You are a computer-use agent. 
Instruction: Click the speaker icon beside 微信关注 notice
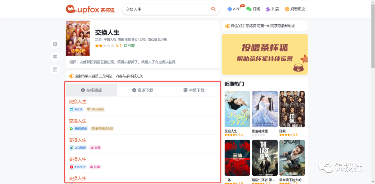227,26
